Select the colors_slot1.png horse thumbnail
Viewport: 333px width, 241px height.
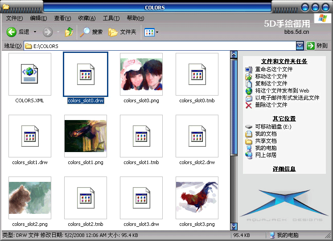pyautogui.click(x=86, y=136)
